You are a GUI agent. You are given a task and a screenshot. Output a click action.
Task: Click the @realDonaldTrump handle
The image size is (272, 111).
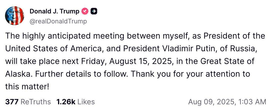pos(58,21)
